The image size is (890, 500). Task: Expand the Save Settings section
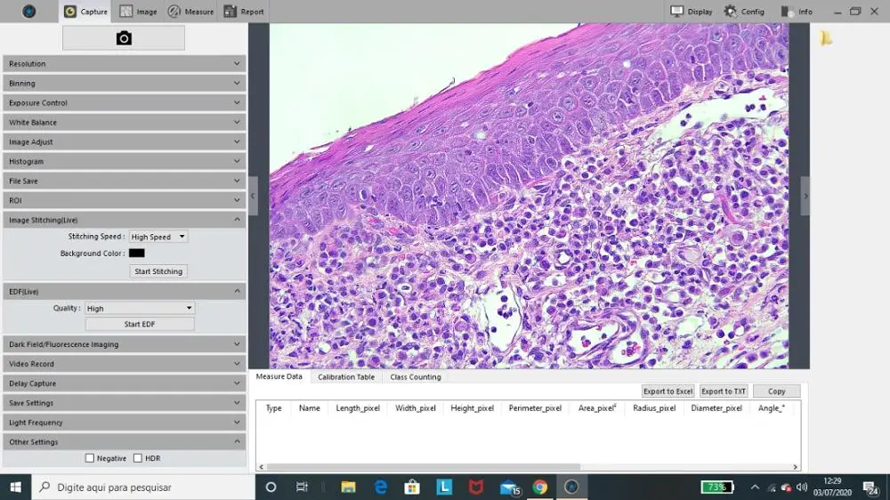pos(125,403)
